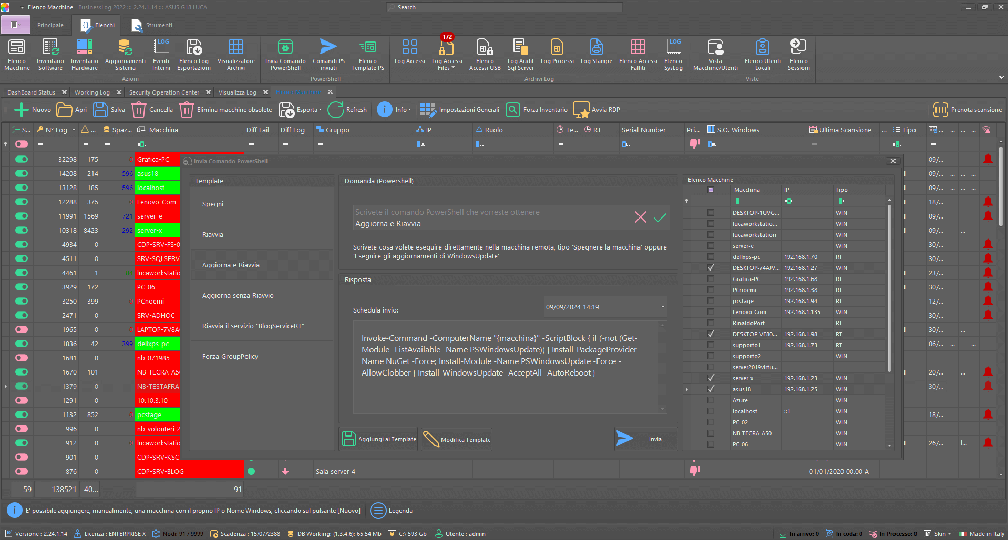
Task: Confirm the request with the green checkmark
Action: coord(660,217)
